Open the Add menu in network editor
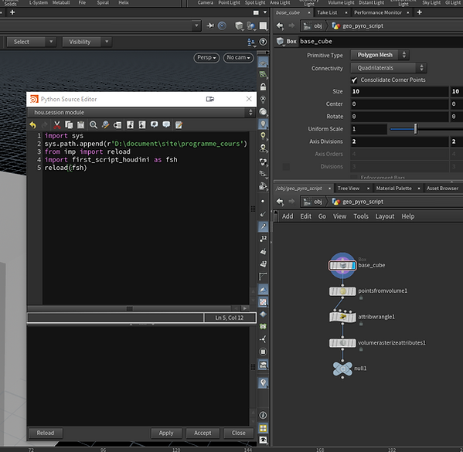The height and width of the screenshot is (452, 463). tap(288, 216)
